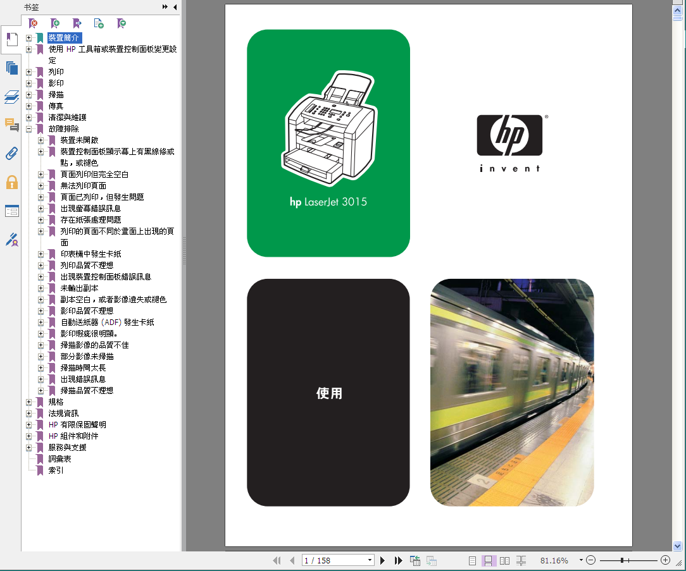Click the add new bookmark icon

(x=55, y=23)
